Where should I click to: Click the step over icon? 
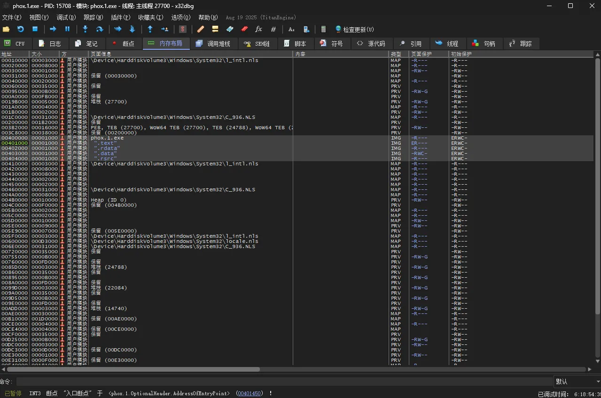100,29
